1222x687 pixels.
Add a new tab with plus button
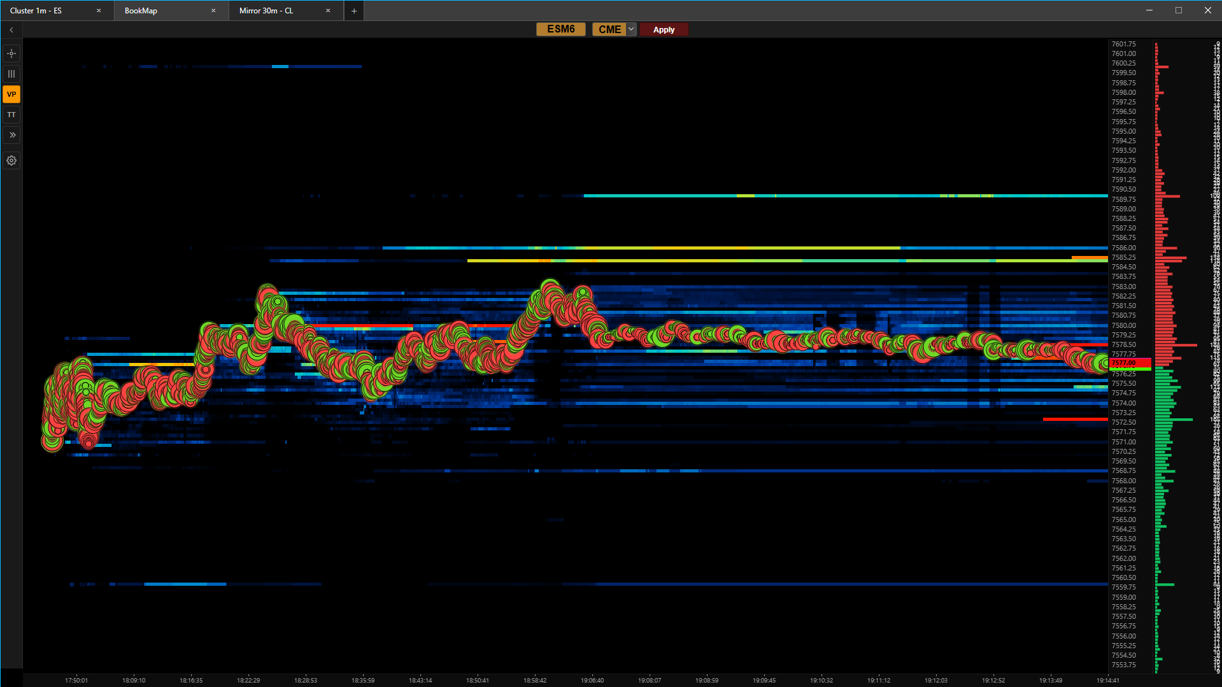354,11
